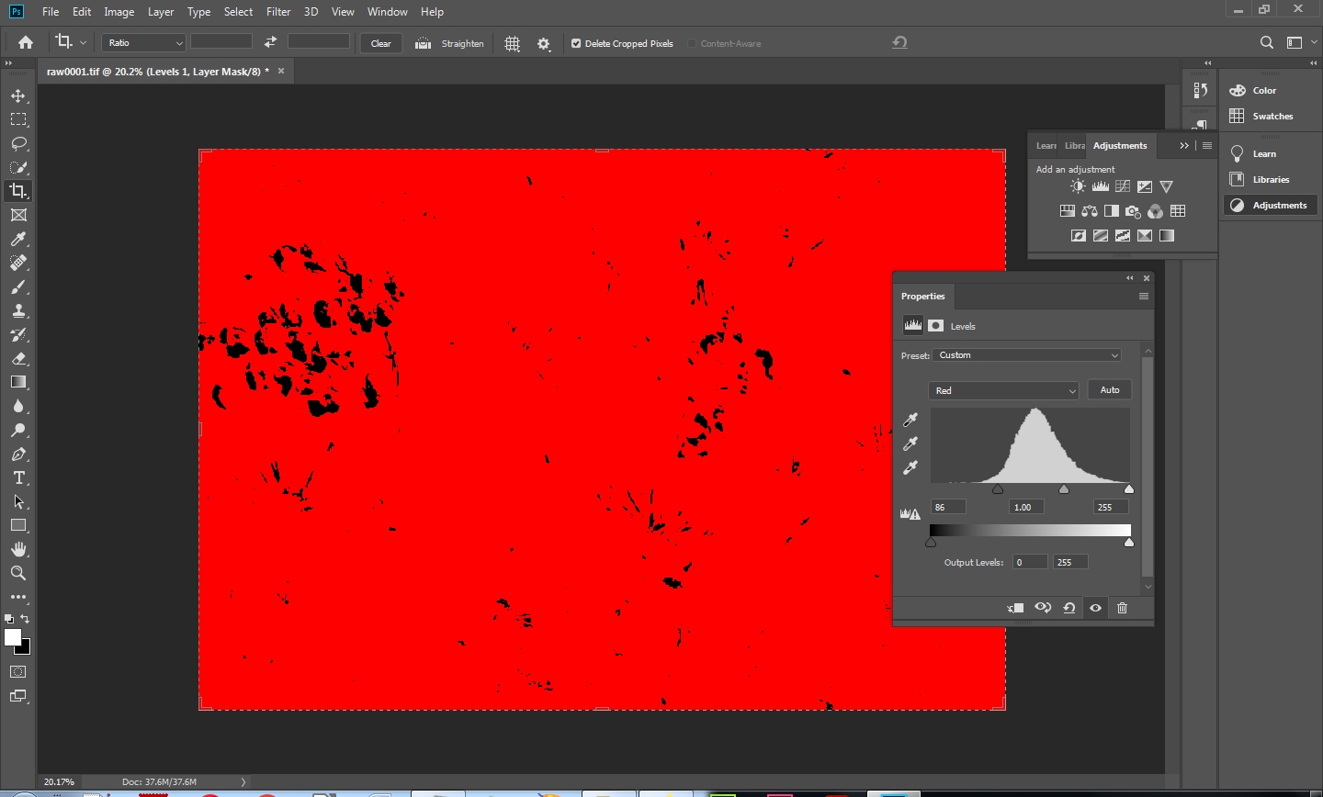Select the Lasso tool
This screenshot has width=1323, height=797.
pyautogui.click(x=18, y=143)
